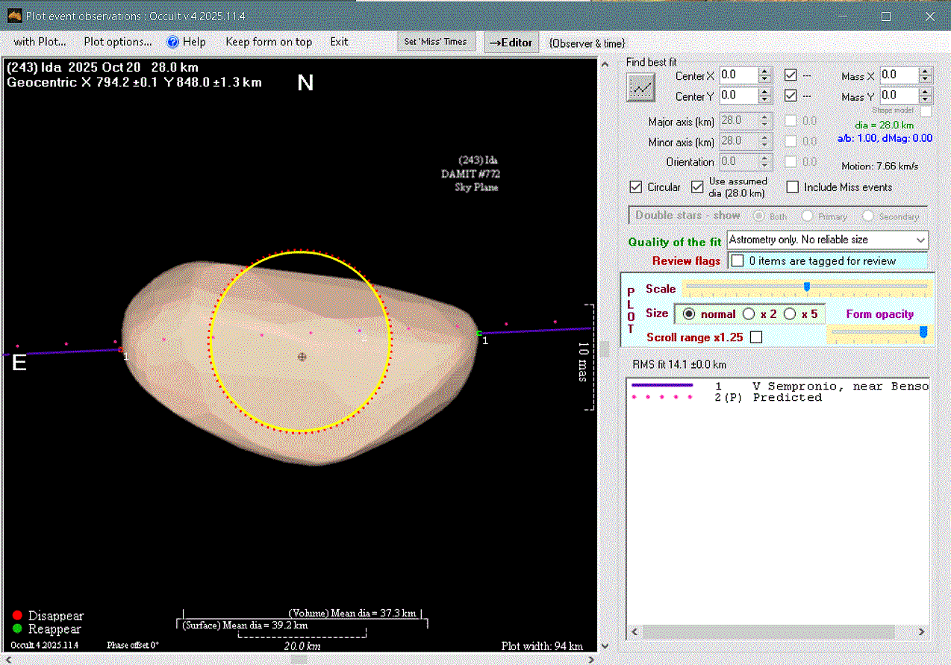Increase the Mass X spinner value
The width and height of the screenshot is (951, 665).
coord(926,72)
